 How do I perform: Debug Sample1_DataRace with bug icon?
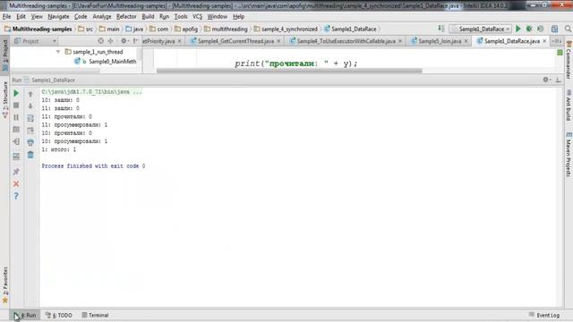click(x=529, y=29)
